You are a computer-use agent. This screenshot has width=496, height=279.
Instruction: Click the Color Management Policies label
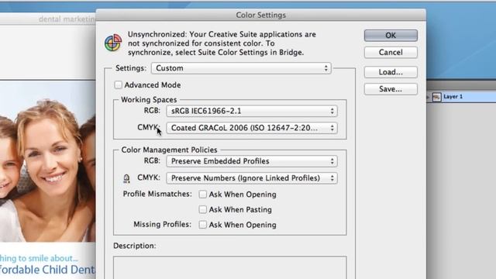pyautogui.click(x=169, y=150)
